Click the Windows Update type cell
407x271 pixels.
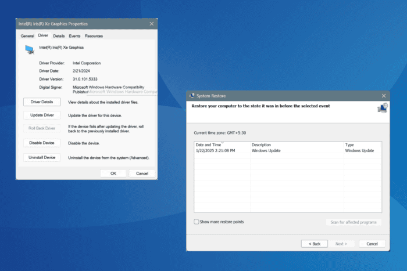[359, 150]
